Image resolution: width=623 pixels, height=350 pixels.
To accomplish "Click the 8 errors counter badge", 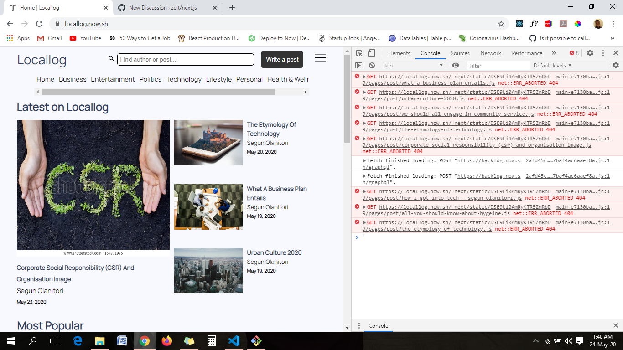I will click(574, 53).
